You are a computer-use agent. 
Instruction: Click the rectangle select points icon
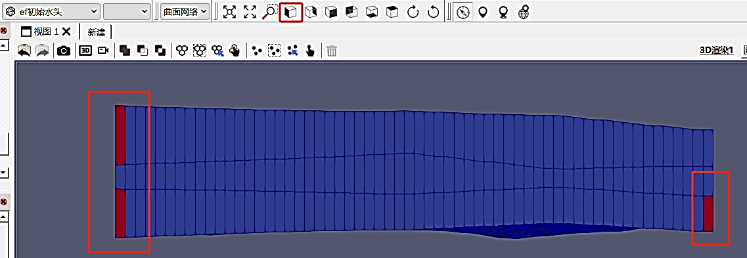(274, 51)
